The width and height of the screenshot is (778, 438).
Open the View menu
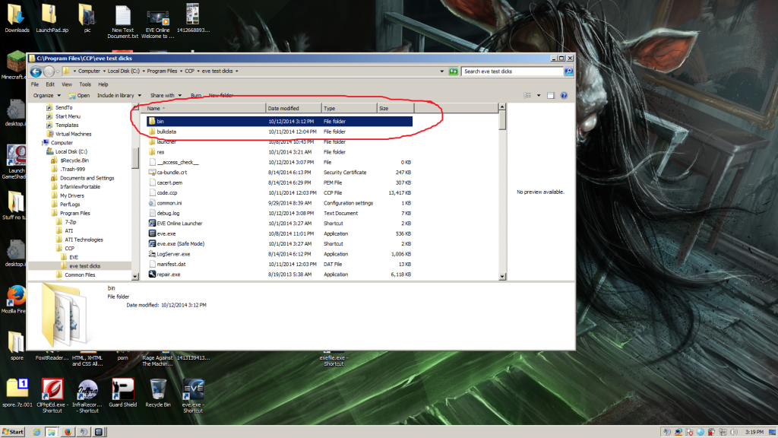67,84
